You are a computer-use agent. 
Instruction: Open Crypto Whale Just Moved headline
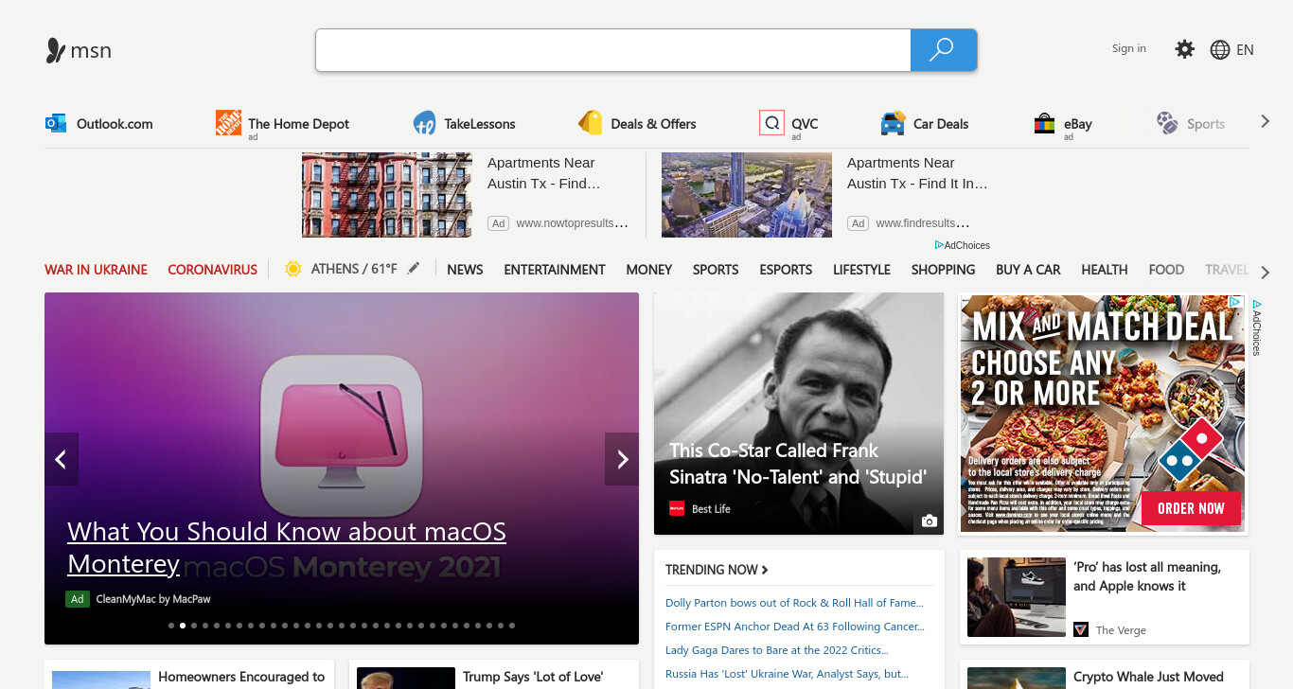[x=1148, y=677]
